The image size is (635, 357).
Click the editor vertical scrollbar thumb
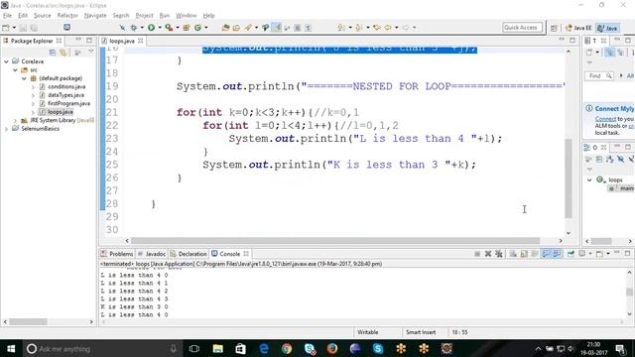pos(569,178)
